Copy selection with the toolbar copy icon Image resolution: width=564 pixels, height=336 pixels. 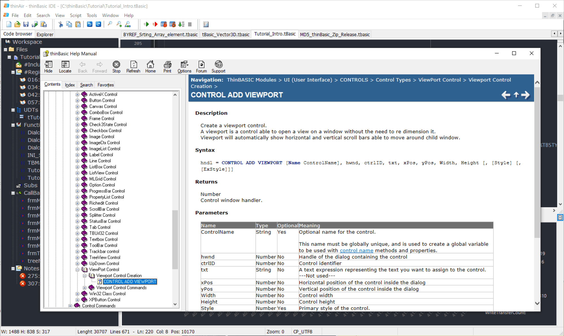click(69, 24)
